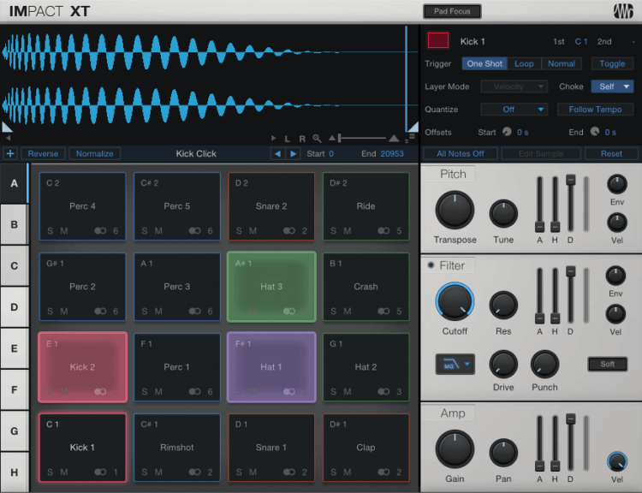Enable the Filter section power button

click(431, 265)
